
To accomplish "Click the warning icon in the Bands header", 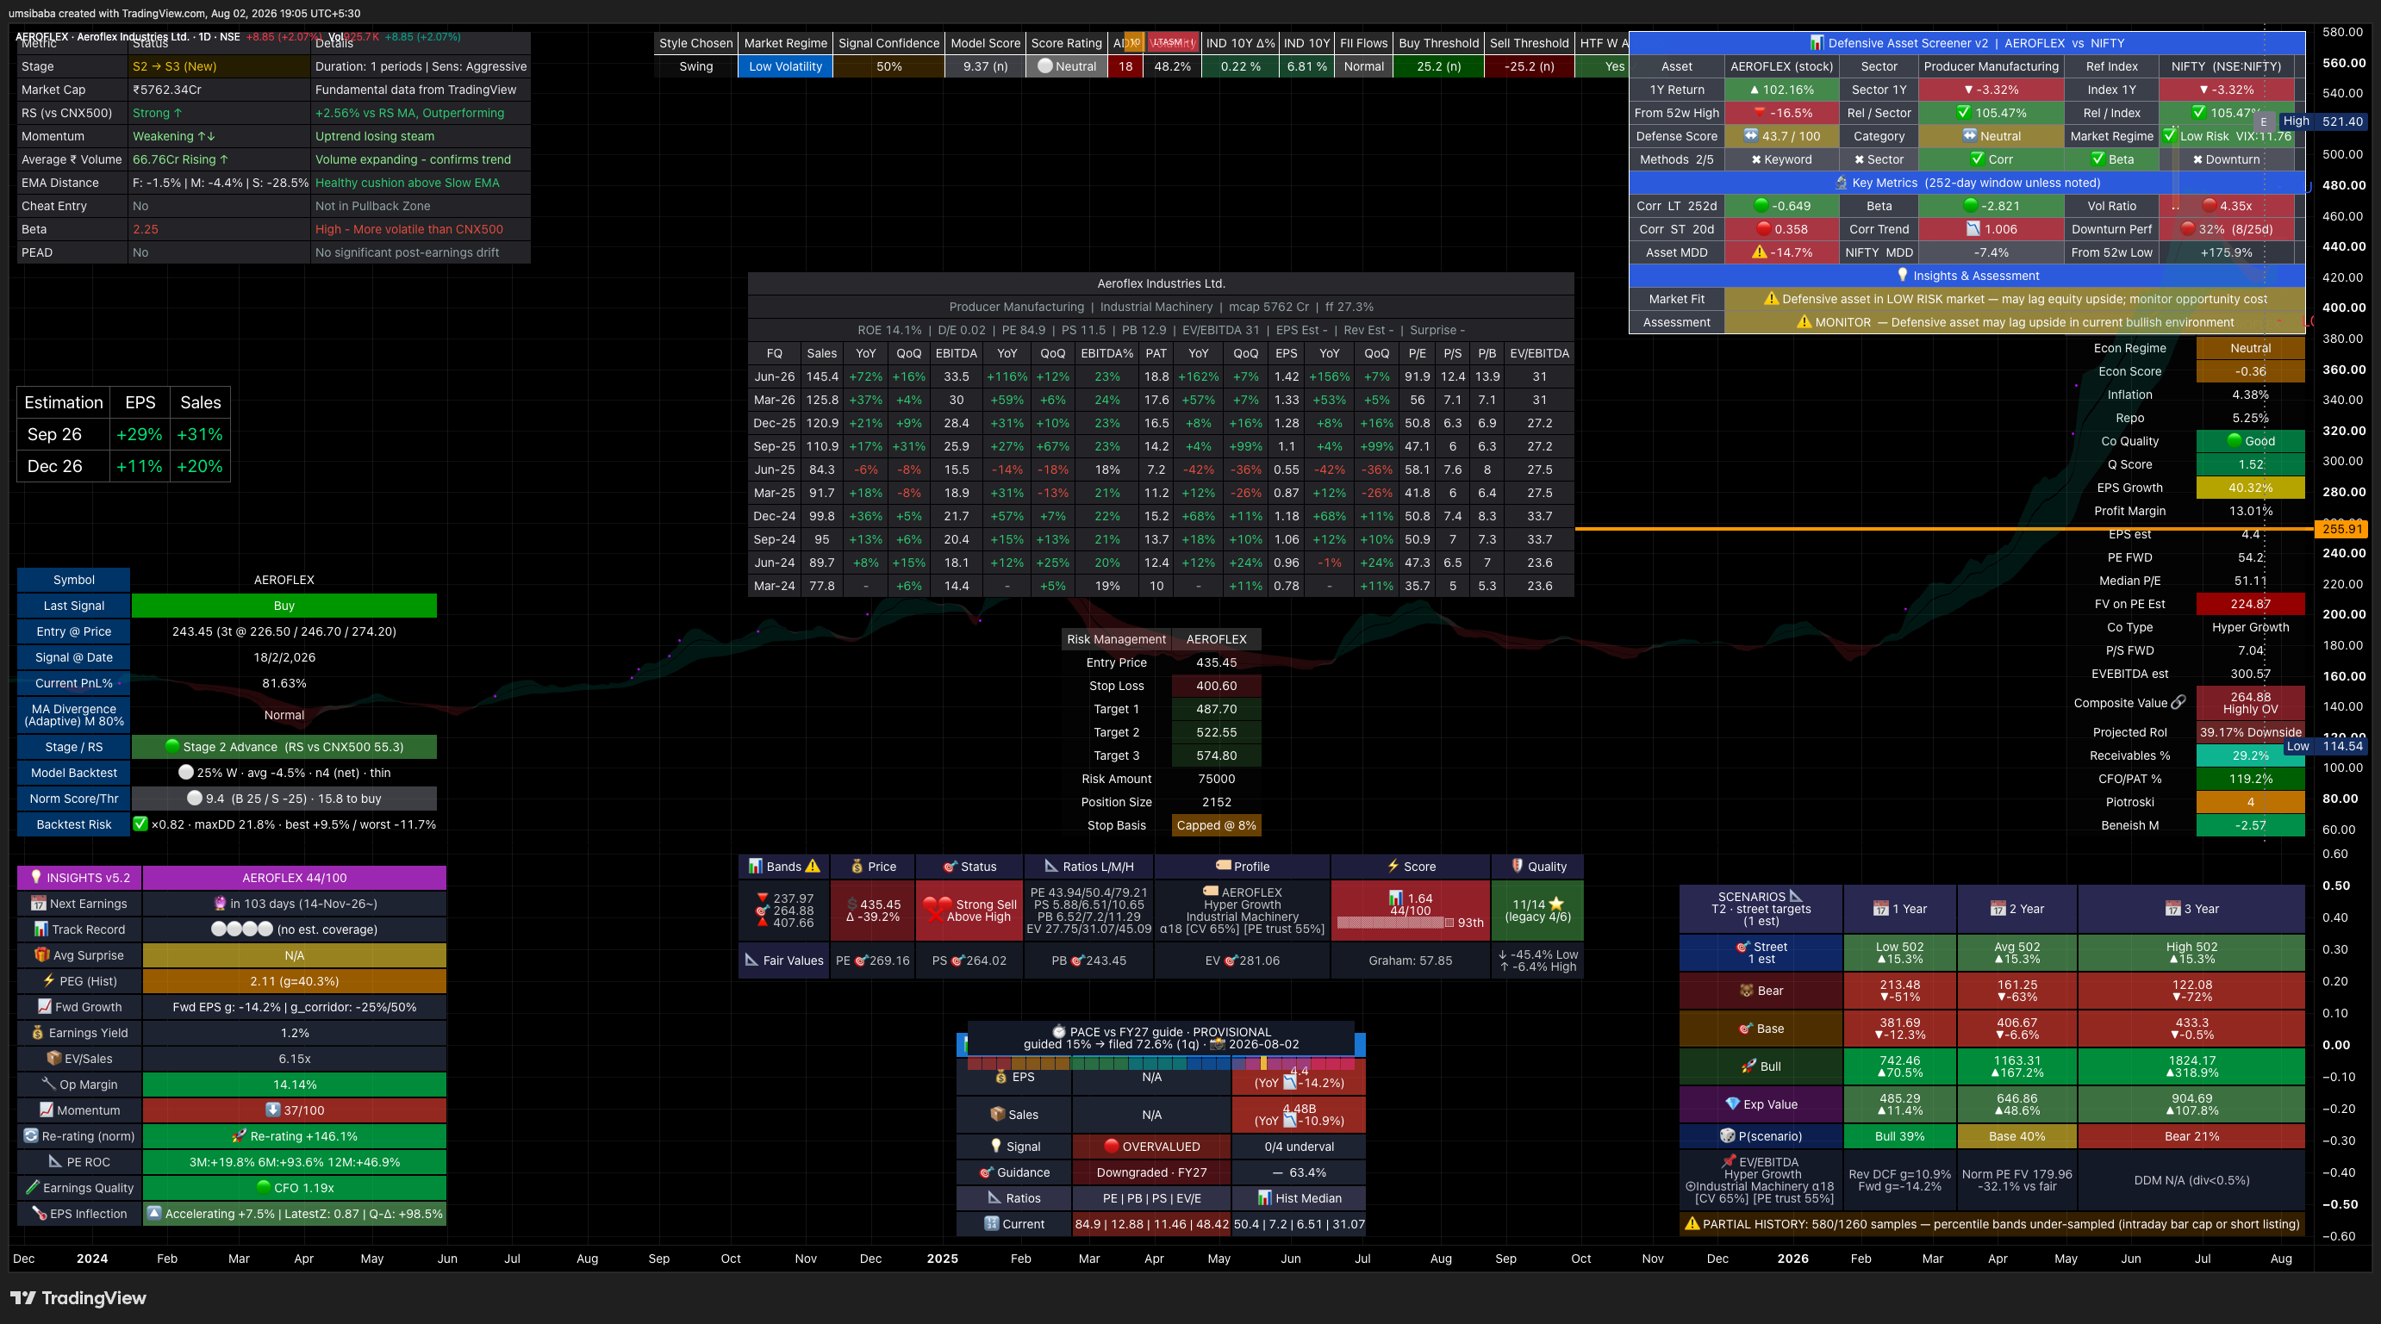I will (x=813, y=866).
